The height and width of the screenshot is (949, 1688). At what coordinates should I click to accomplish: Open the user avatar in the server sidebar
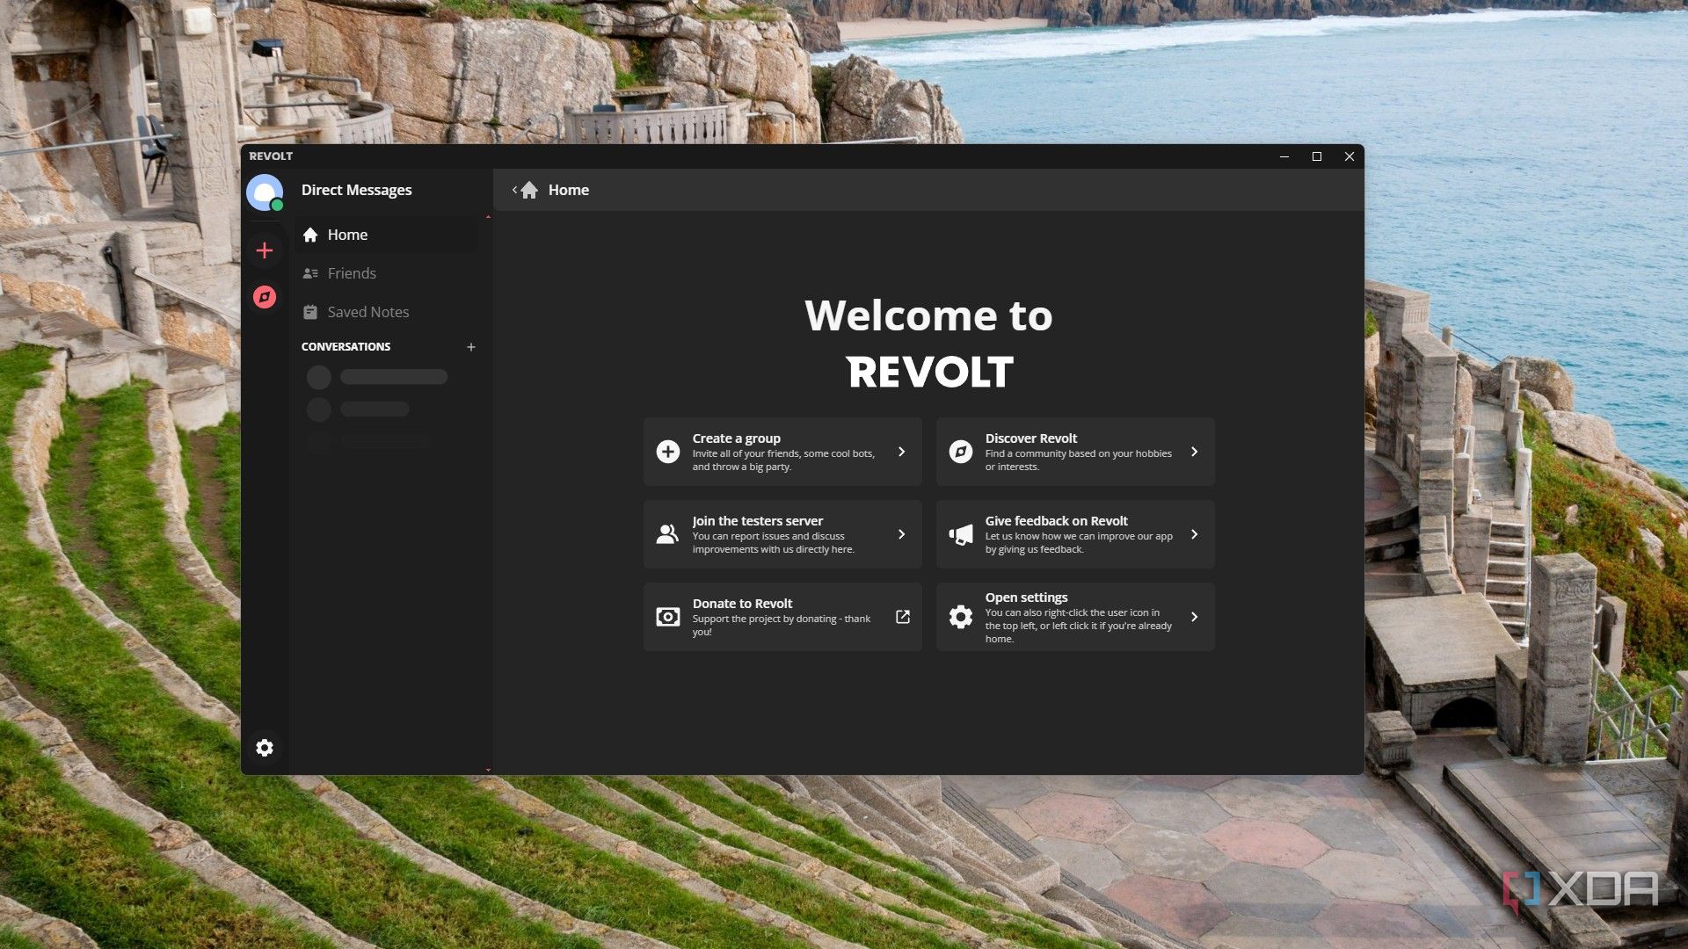[x=265, y=192]
